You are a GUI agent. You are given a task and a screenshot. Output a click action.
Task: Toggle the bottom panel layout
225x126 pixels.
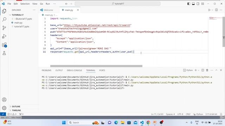pyautogui.click(x=193, y=4)
